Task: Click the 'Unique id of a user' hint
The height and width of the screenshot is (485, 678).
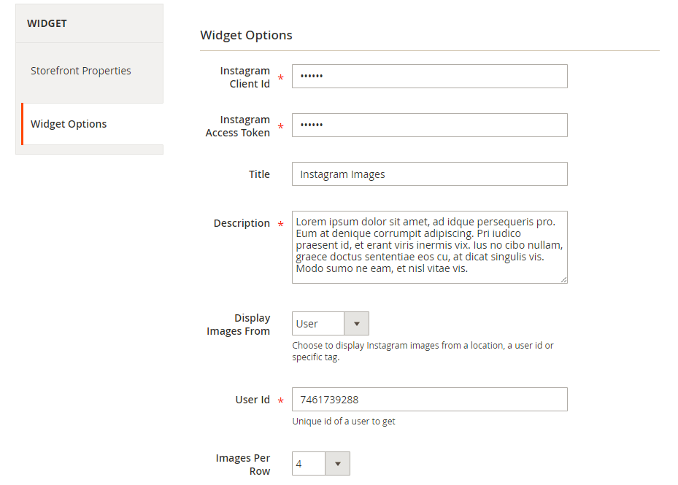Action: [344, 422]
